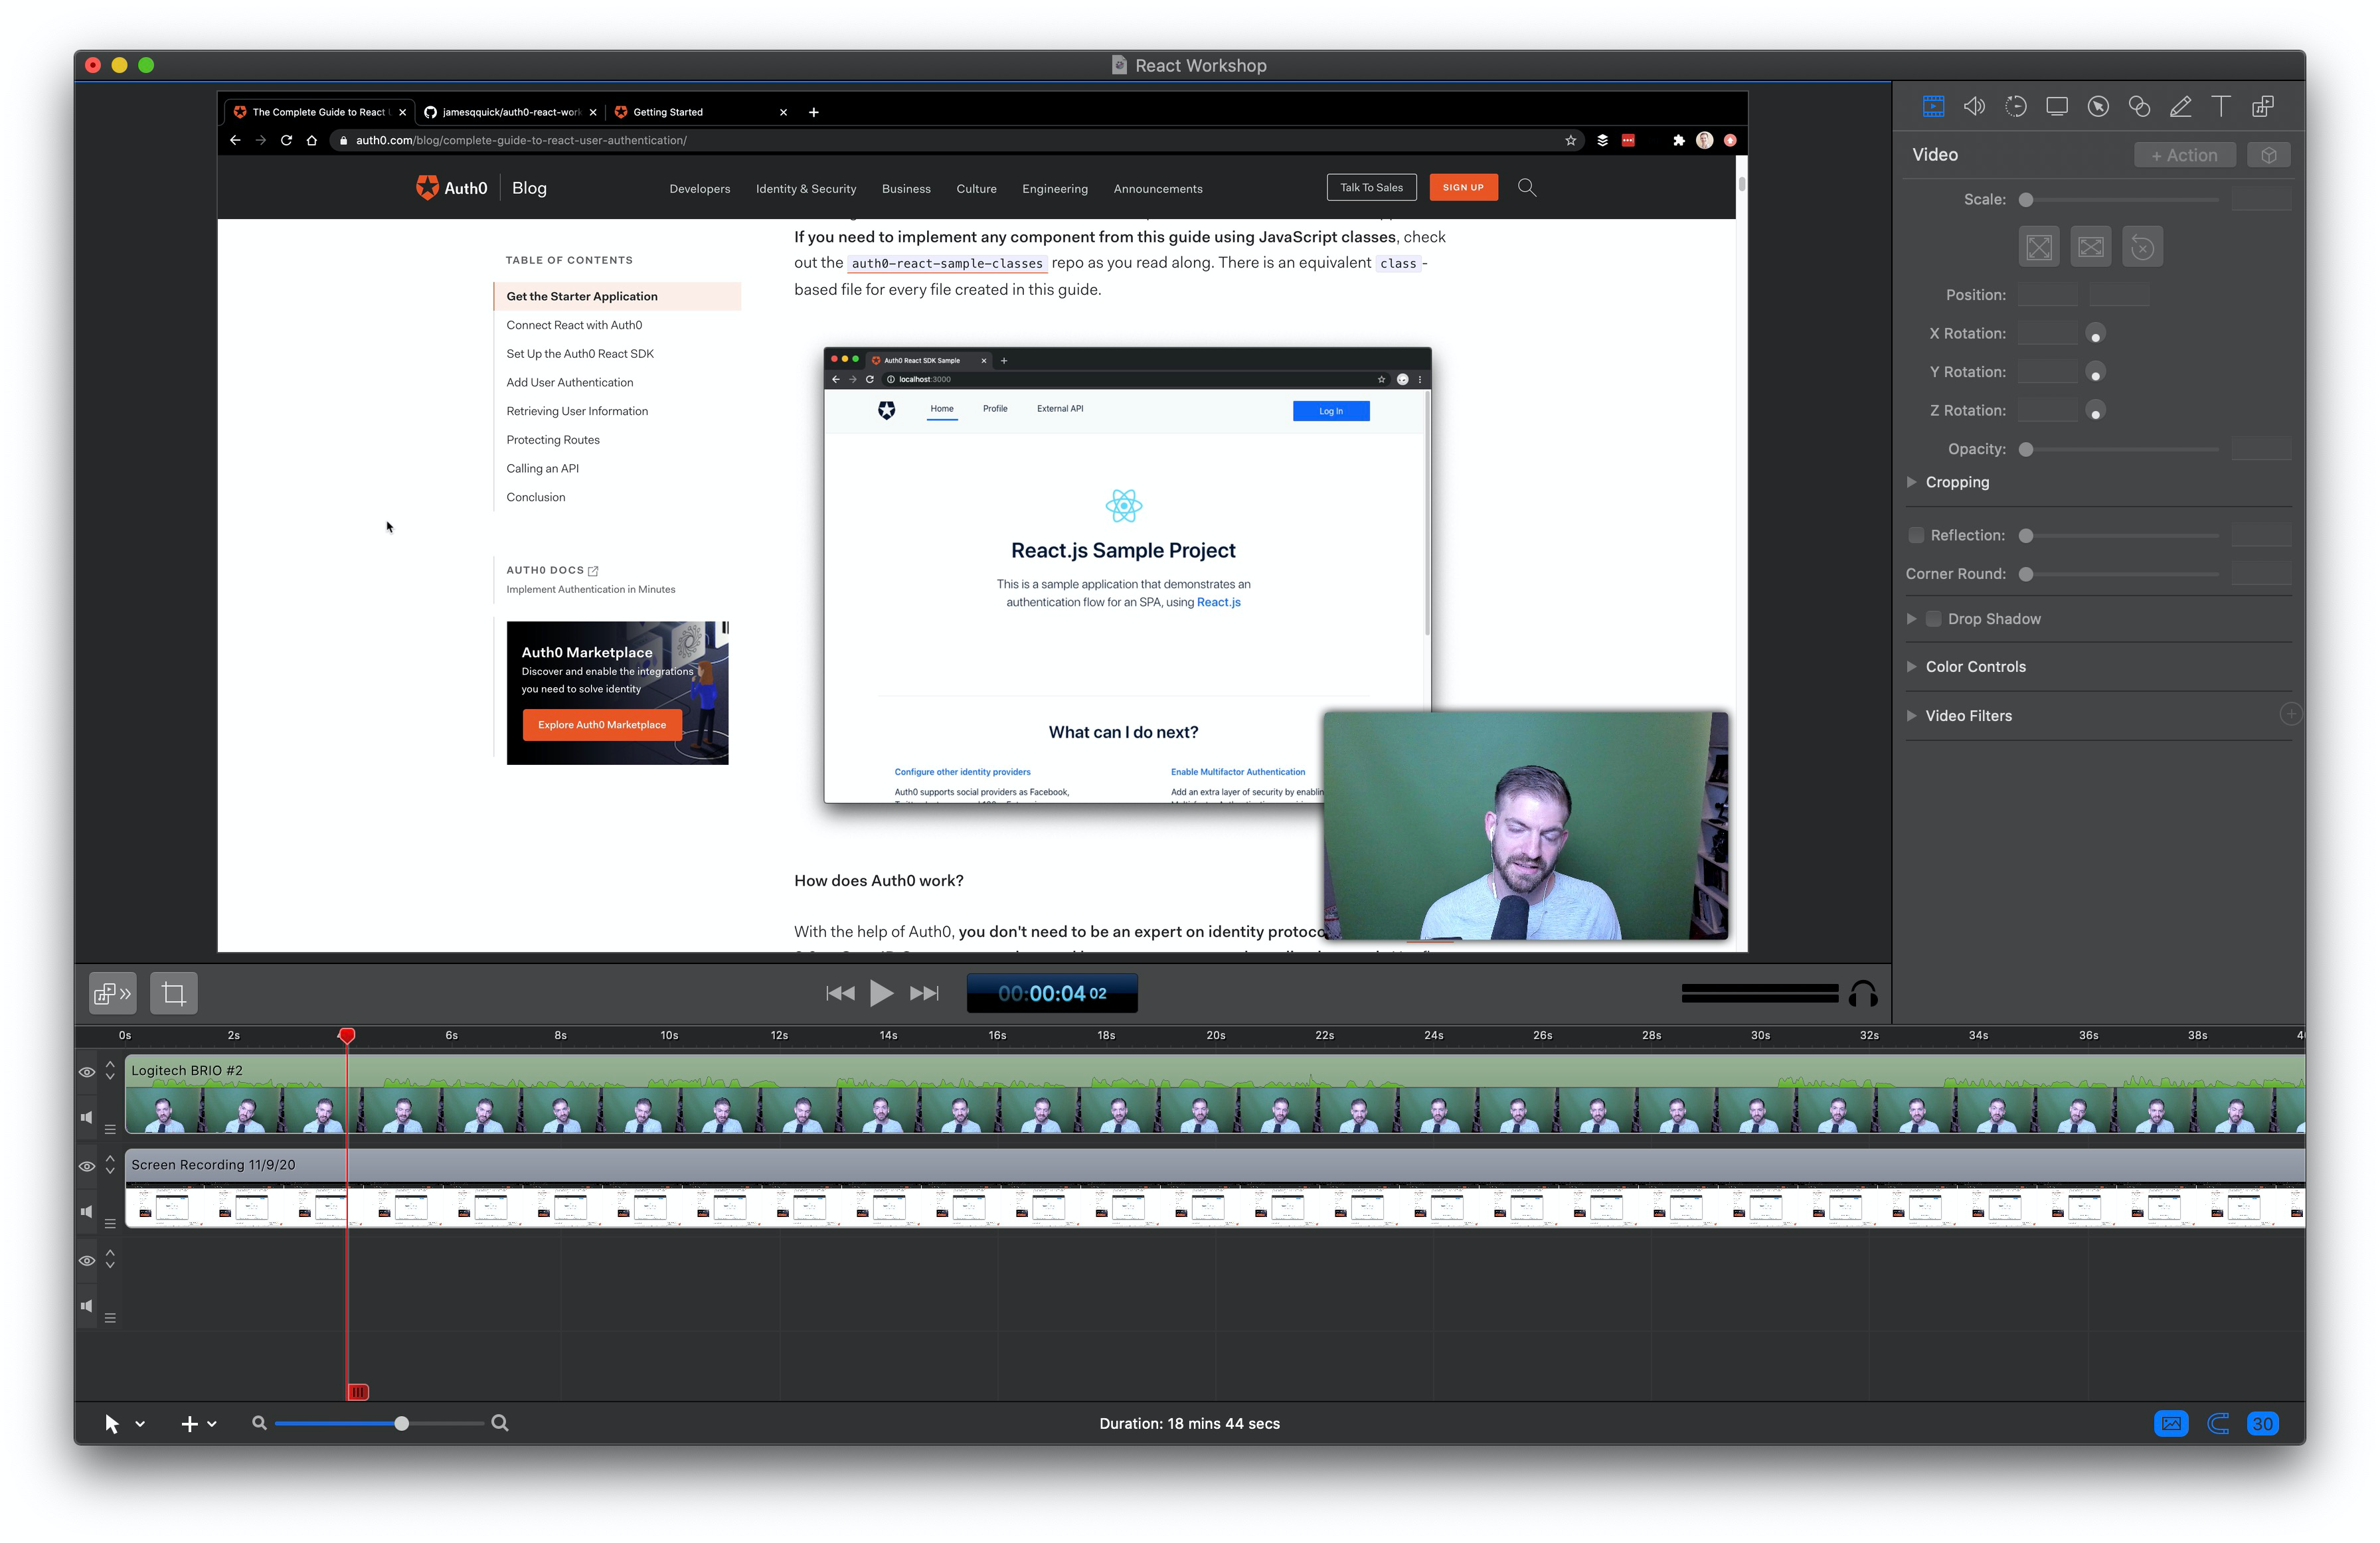Activate the canvas crop tool button
2380x1543 pixels.
tap(174, 993)
